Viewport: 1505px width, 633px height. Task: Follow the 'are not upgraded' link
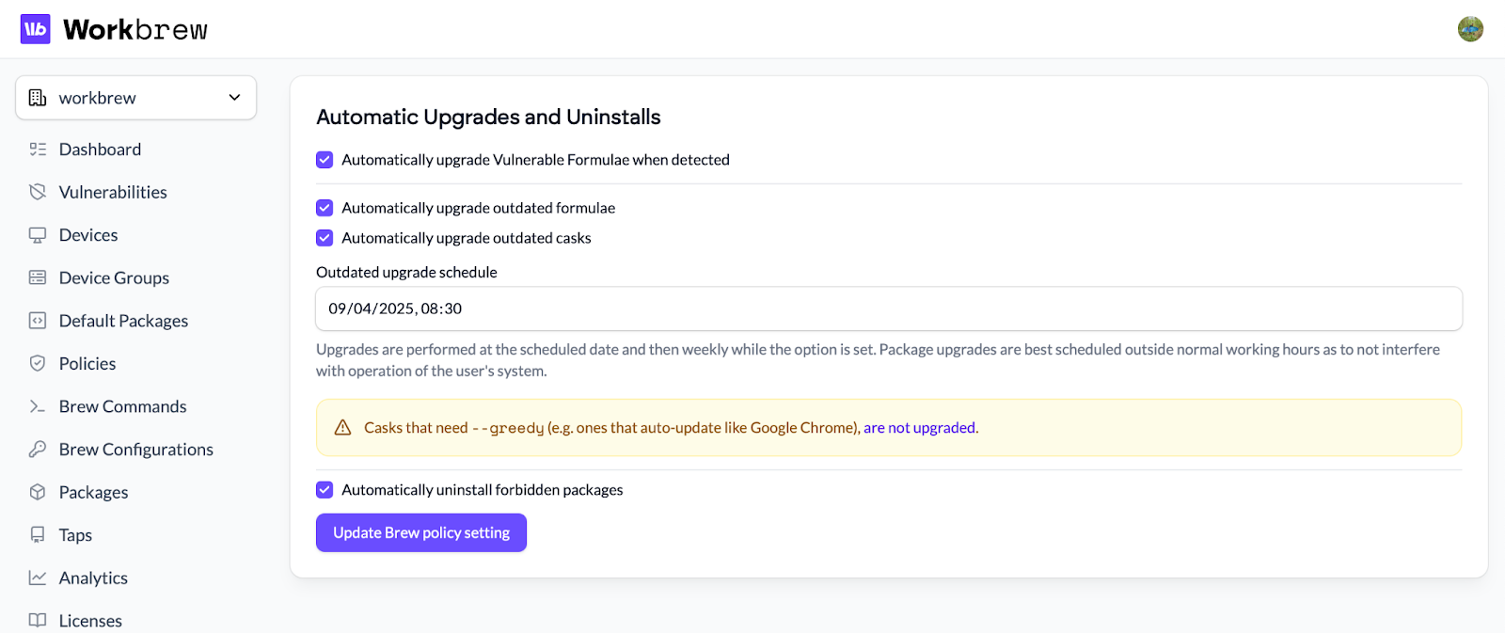pos(919,428)
